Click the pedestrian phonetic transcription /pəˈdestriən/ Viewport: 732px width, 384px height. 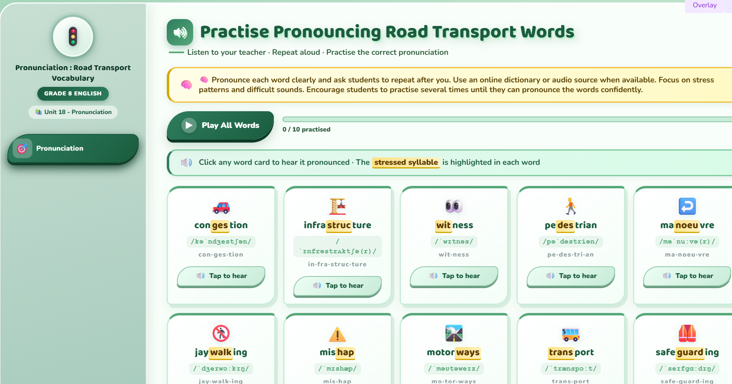[x=571, y=242]
